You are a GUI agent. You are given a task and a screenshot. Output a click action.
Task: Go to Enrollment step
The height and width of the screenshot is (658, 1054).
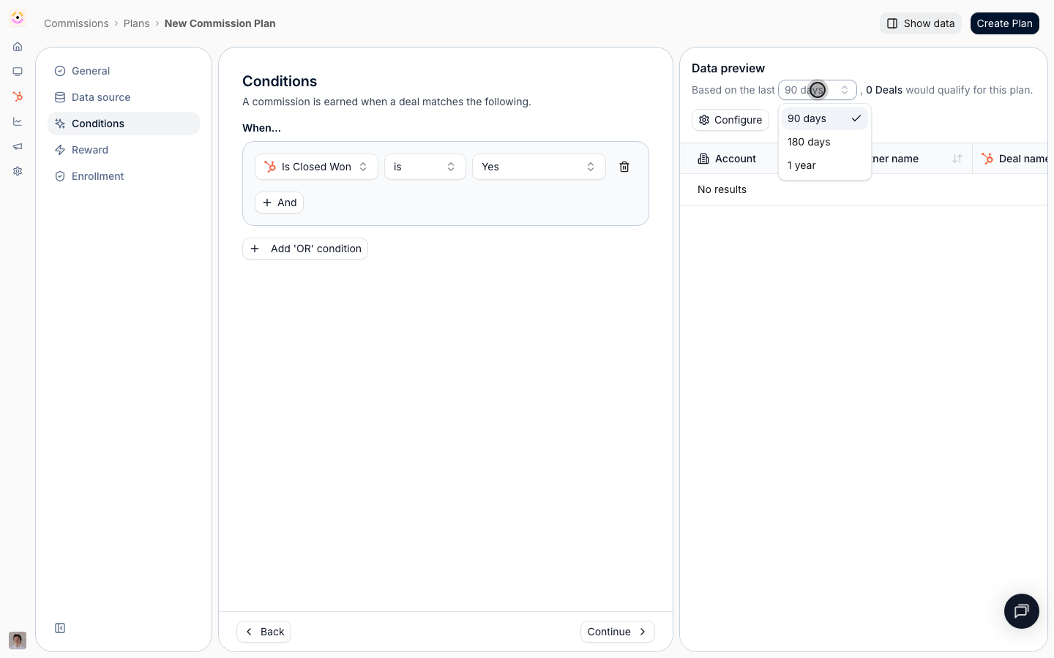coord(124,176)
